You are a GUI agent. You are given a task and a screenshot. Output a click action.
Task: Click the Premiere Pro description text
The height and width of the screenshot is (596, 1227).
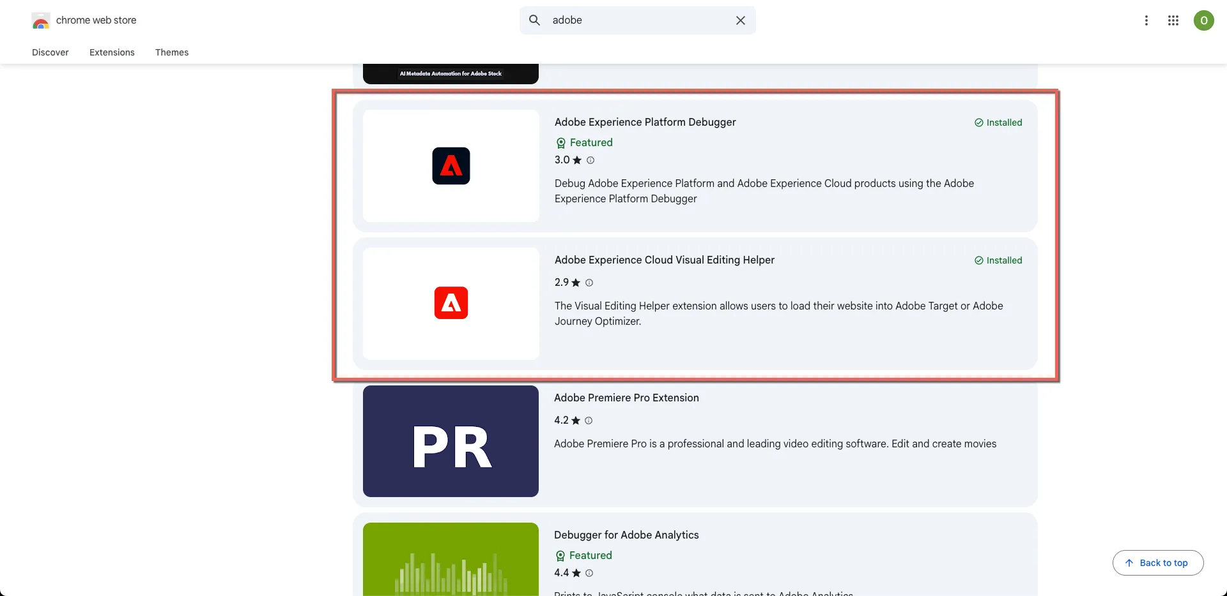tap(775, 443)
